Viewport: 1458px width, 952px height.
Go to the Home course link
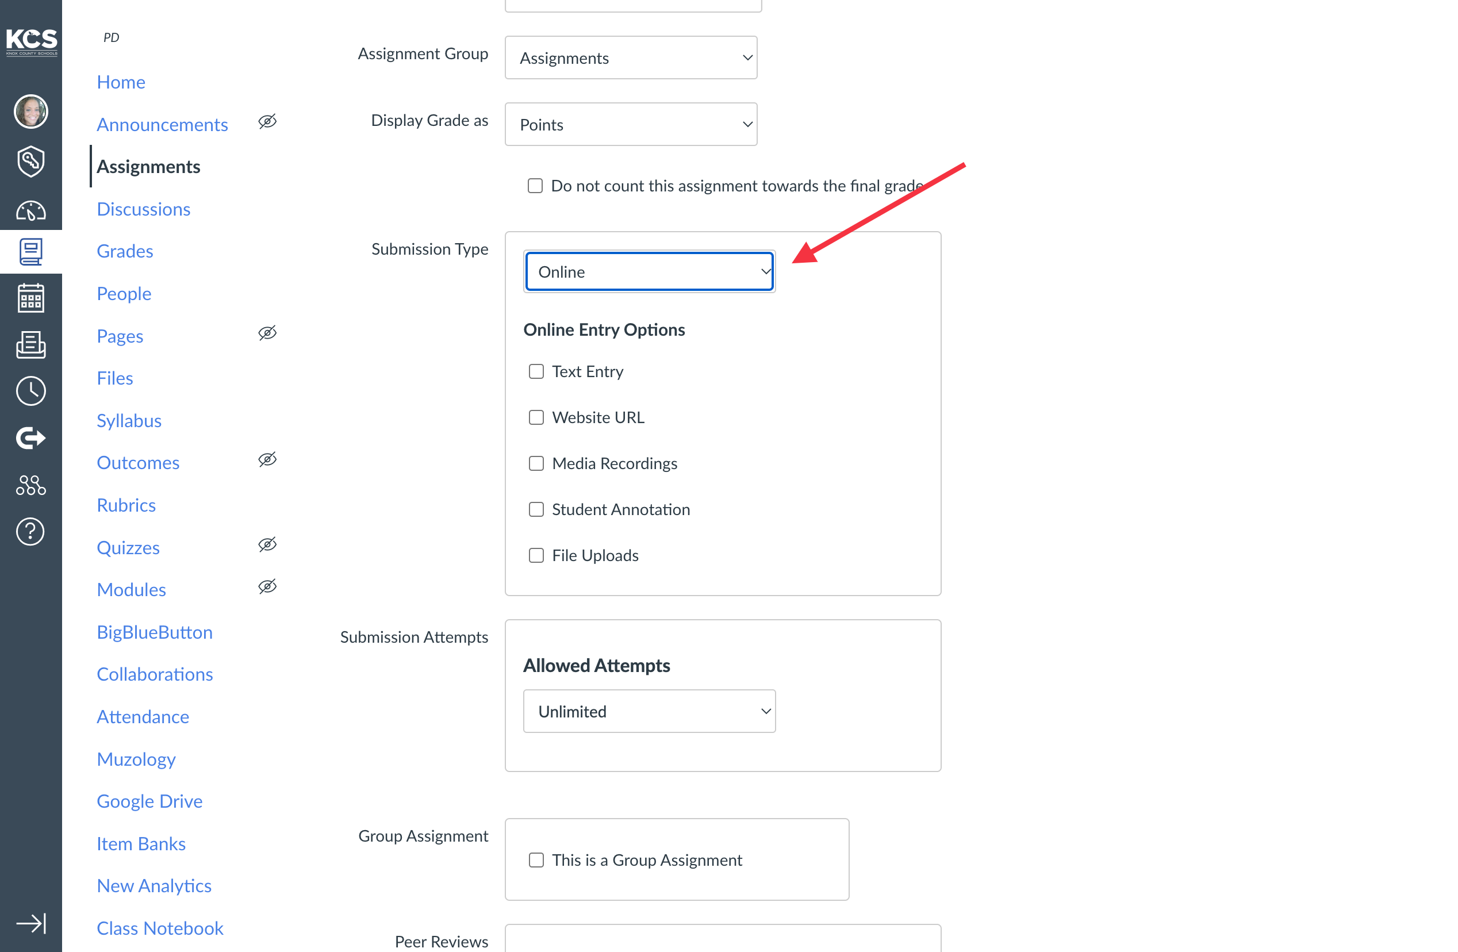click(121, 82)
